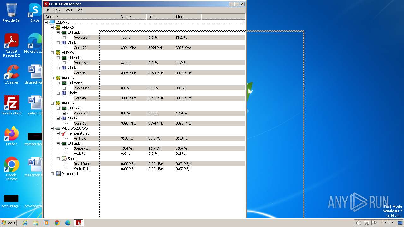Expand the Processor row with max 11.9 %
The width and height of the screenshot is (404, 227).
pyautogui.click(x=64, y=63)
